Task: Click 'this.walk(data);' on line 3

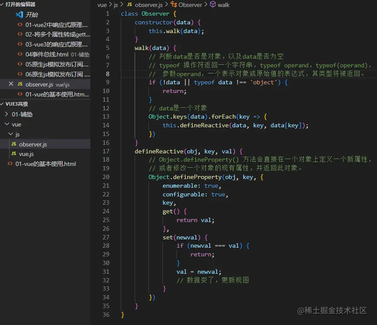Action: pos(176,31)
